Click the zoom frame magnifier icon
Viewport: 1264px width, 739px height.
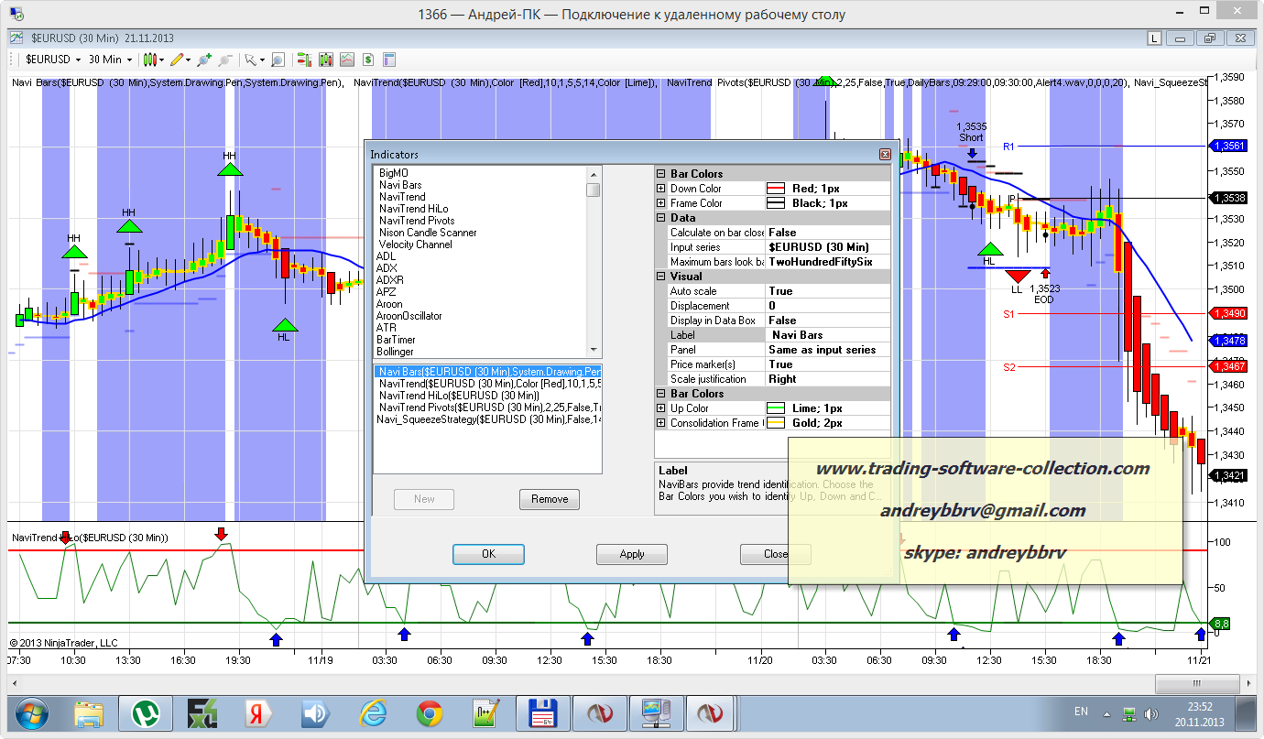coord(278,60)
